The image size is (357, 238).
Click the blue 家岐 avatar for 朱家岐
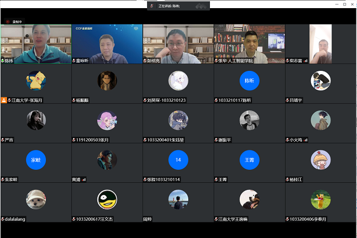36,160
